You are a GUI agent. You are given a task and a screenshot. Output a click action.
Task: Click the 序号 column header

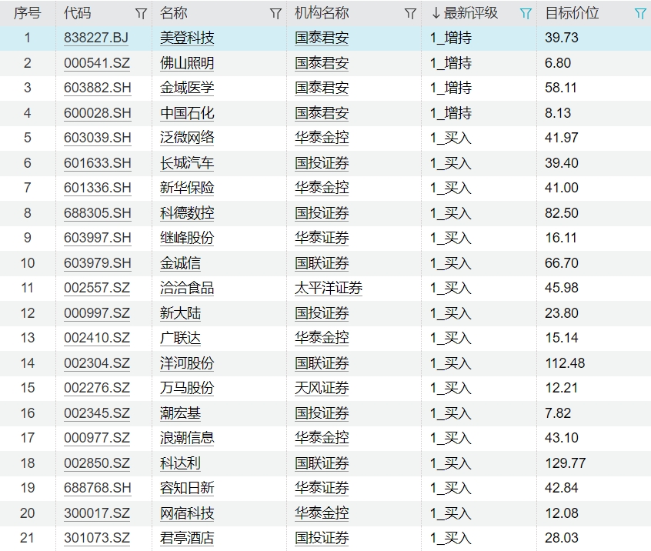pyautogui.click(x=27, y=13)
